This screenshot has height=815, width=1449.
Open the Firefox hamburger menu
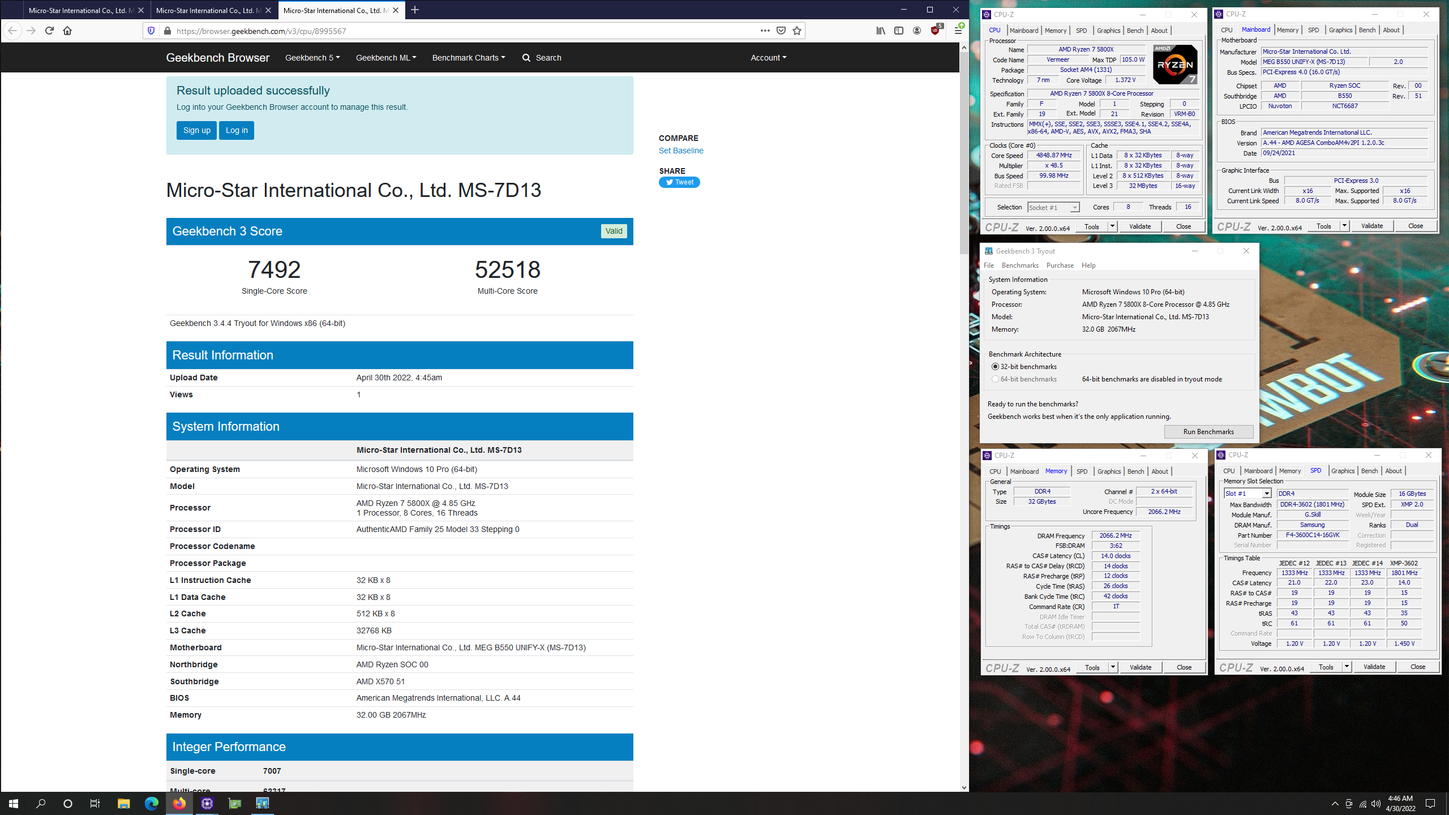click(x=958, y=31)
